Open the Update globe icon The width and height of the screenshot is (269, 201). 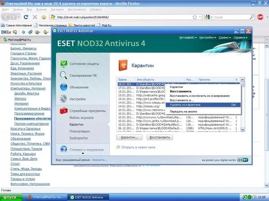pos(64,87)
